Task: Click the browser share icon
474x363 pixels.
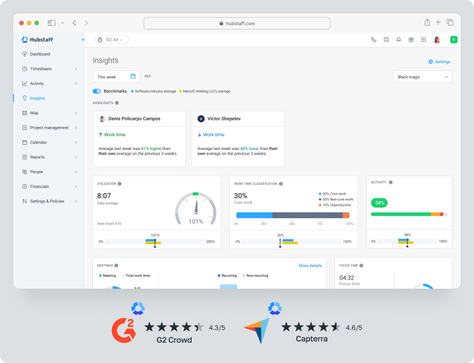Action: click(427, 22)
